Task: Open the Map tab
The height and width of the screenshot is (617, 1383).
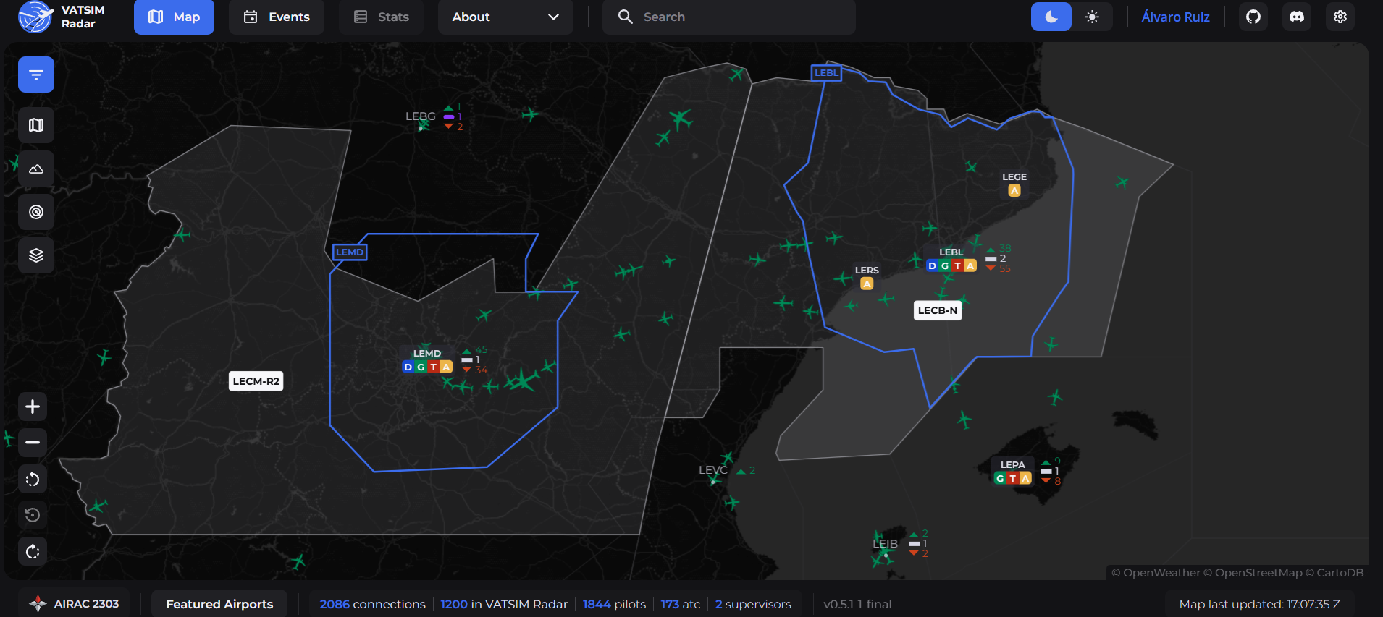Action: [174, 17]
